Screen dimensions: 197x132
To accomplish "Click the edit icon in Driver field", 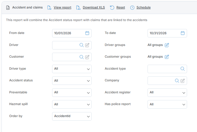I will (x=87, y=45).
